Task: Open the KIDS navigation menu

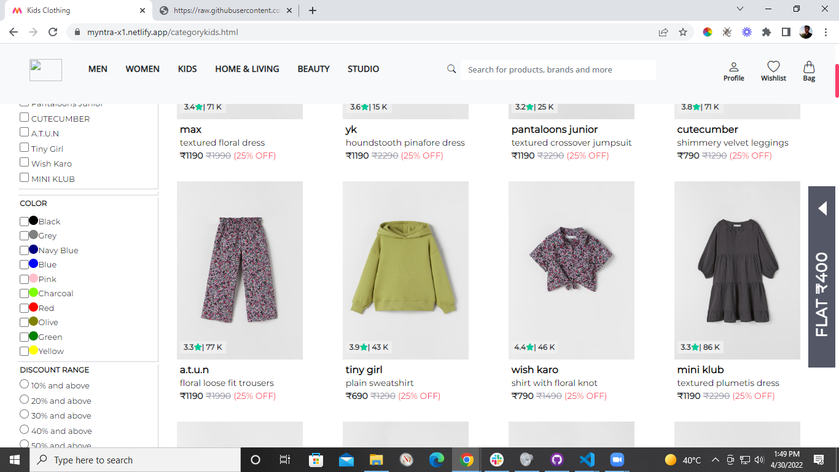Action: [187, 69]
